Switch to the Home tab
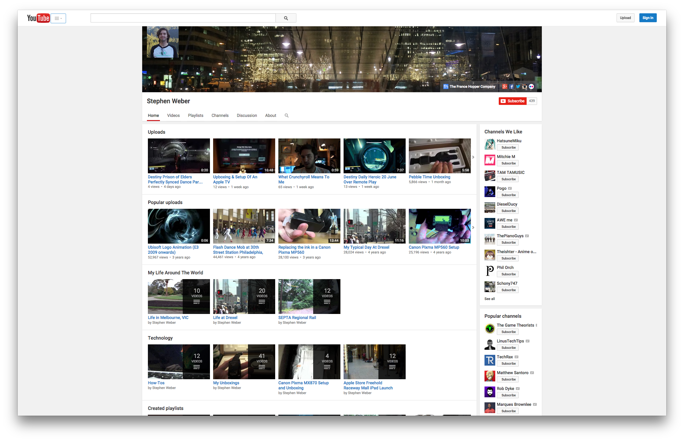684x441 pixels. (x=153, y=116)
